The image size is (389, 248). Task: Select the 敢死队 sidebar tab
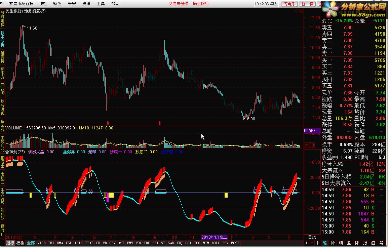tap(2, 214)
